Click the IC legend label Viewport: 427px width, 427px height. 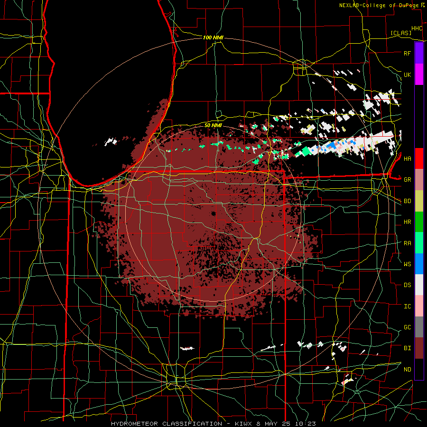[x=407, y=306]
